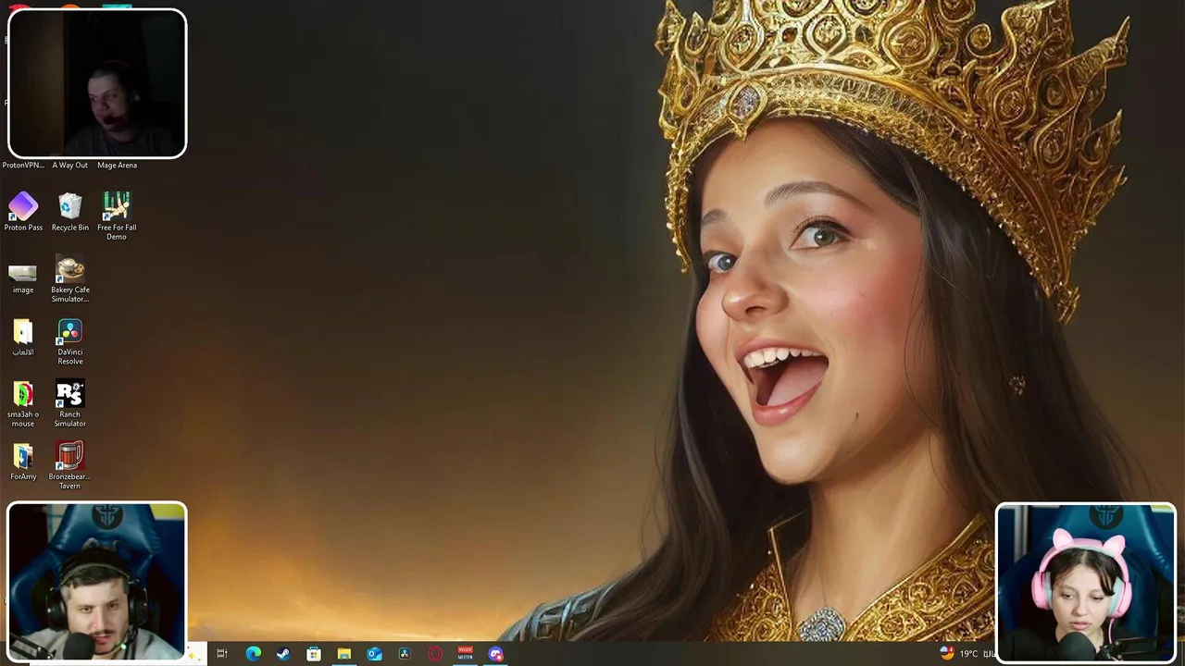Open Opera browser from the taskbar
The width and height of the screenshot is (1185, 666).
coord(435,654)
